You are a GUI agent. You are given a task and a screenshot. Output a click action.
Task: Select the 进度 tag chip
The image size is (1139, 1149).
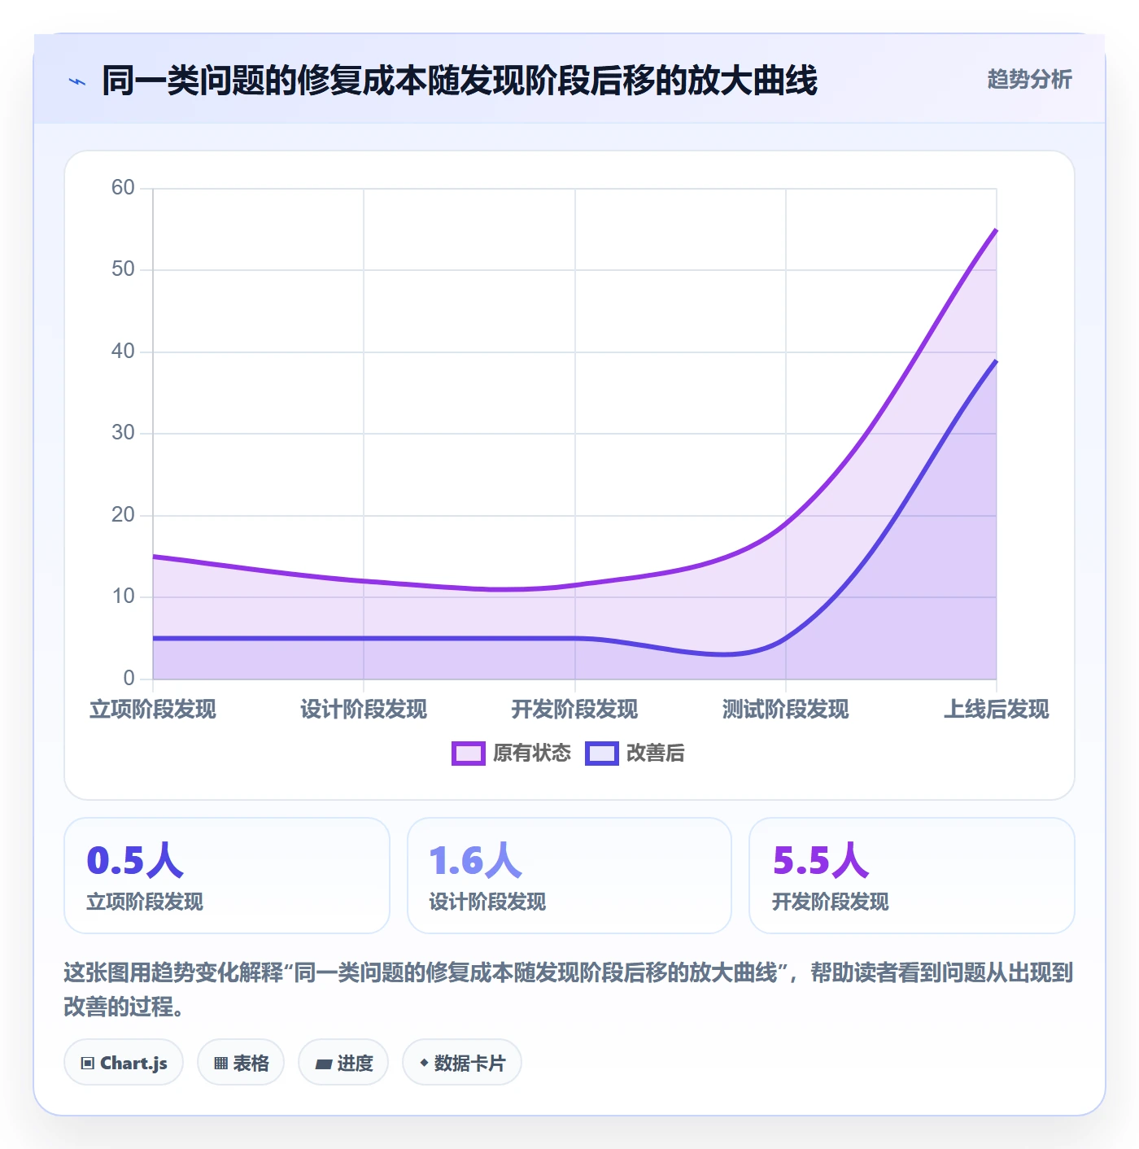point(343,1062)
